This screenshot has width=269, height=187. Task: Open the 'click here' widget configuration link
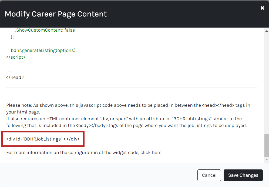click(151, 152)
